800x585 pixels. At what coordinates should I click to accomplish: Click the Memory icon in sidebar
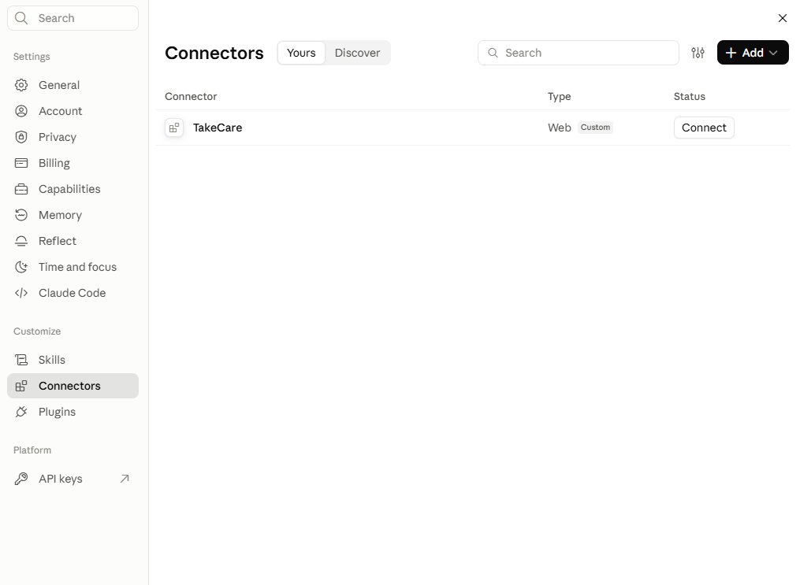click(21, 215)
